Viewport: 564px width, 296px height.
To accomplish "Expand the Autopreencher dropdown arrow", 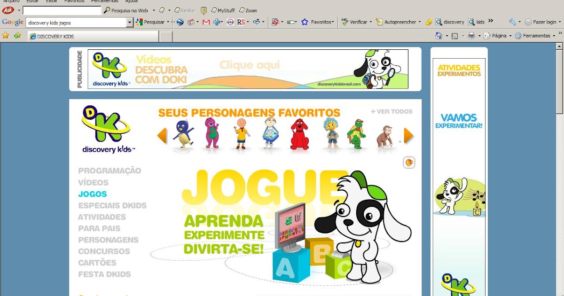I will [420, 22].
